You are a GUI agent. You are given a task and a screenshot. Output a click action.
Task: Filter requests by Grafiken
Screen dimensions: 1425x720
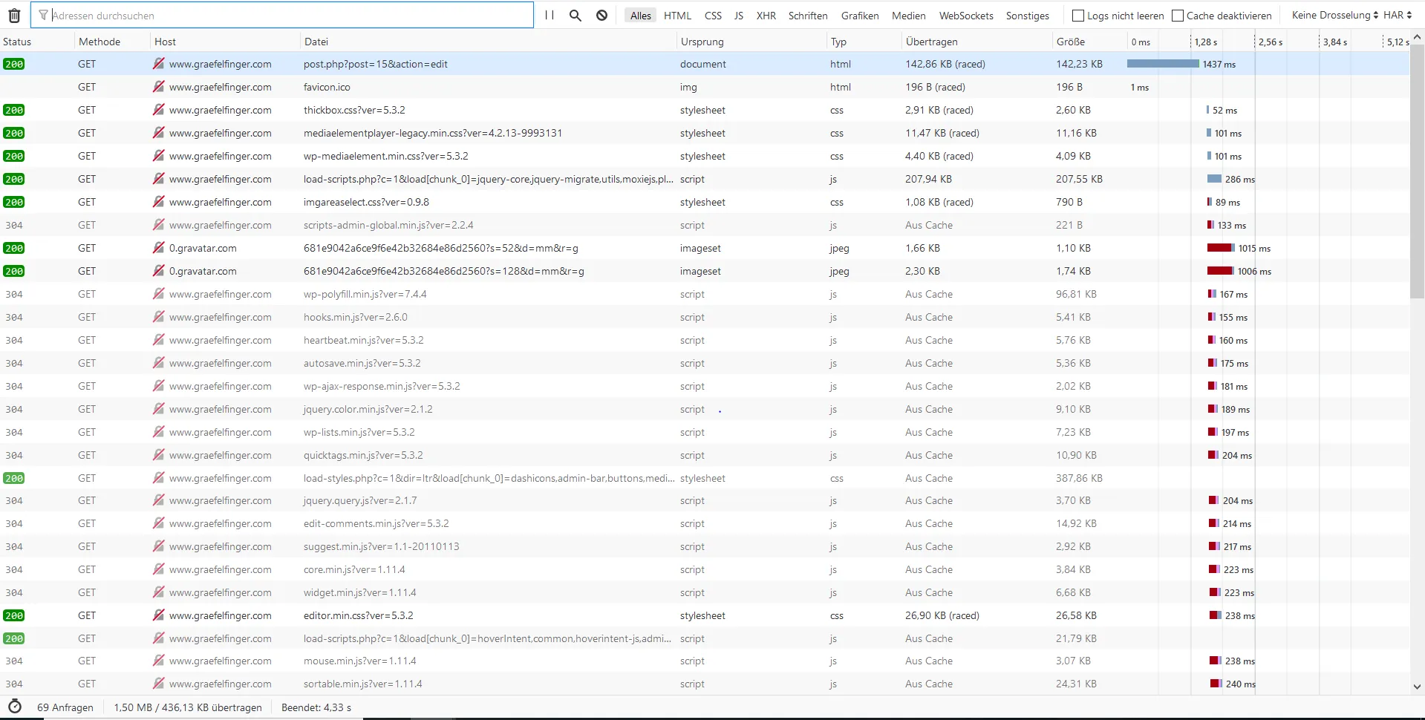pyautogui.click(x=860, y=16)
